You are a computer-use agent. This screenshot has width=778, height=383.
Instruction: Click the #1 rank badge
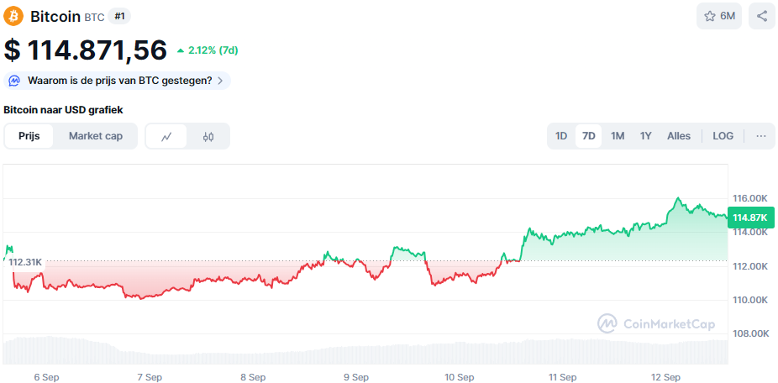[119, 16]
